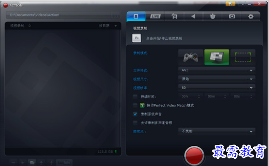This screenshot has width=269, height=166.
Task: Open the video recording tab with the film icon
Action: (x=136, y=16)
